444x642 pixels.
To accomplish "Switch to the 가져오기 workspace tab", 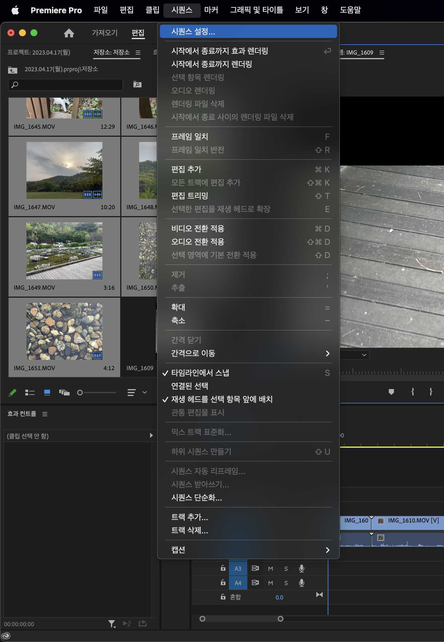I will [105, 33].
